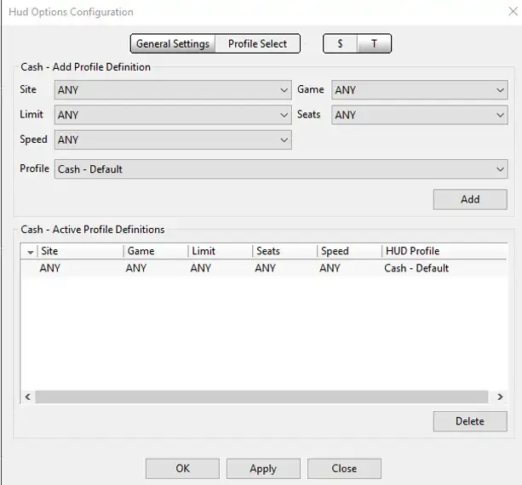
Task: Click the horizontal scrollbar left arrow
Action: 27,397
